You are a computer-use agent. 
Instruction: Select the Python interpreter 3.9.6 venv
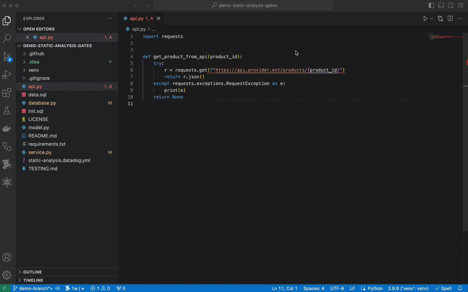[408, 288]
